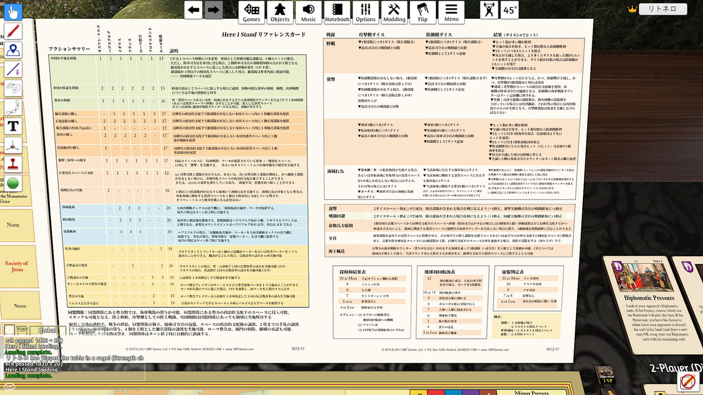Toggle the 45° rotation angle setting
This screenshot has width=703, height=395.
click(x=510, y=11)
